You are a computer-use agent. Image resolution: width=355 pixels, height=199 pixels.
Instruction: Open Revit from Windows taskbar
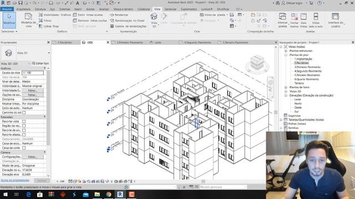click(120, 194)
